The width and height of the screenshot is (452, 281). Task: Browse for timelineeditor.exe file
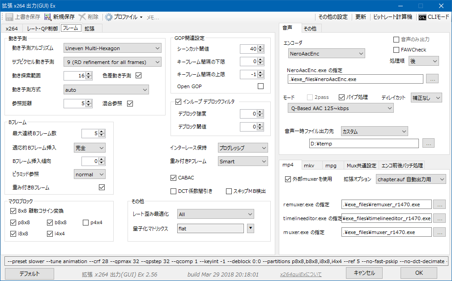click(x=439, y=218)
